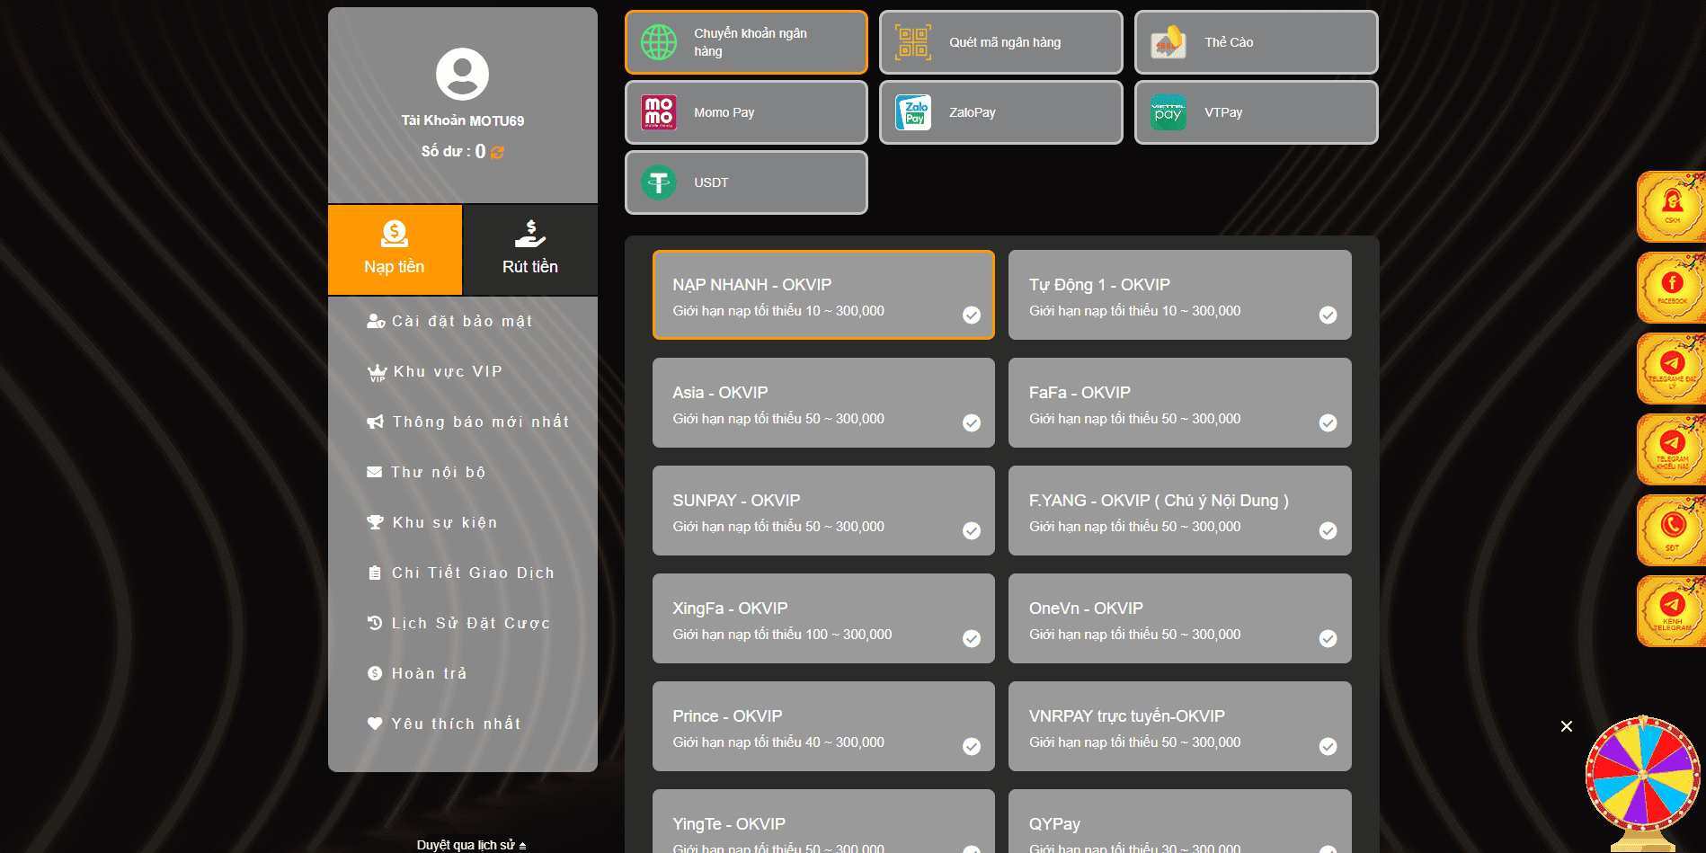The height and width of the screenshot is (853, 1706).
Task: Open the SDT phone floating icon
Action: coord(1671,530)
